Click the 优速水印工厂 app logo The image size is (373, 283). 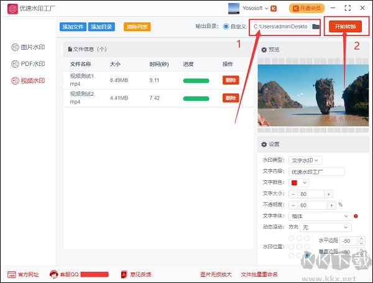pos(12,9)
